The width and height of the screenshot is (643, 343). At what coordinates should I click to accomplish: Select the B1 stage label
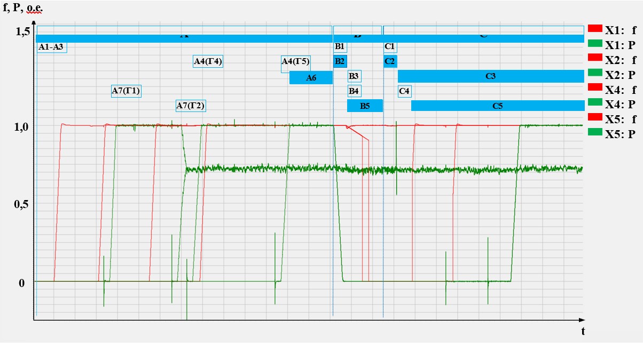click(340, 47)
